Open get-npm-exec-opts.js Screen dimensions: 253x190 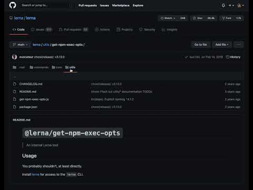pyautogui.click(x=34, y=99)
